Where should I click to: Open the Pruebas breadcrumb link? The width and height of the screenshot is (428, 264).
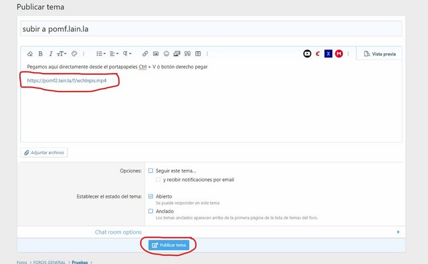click(80, 262)
